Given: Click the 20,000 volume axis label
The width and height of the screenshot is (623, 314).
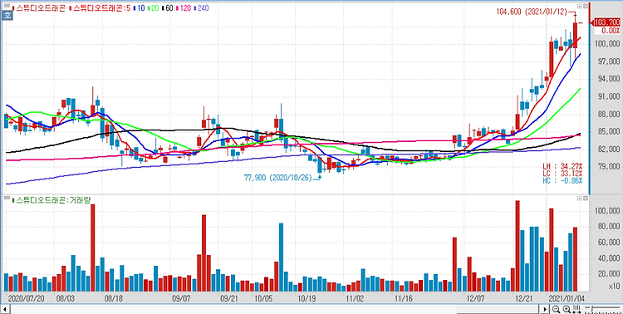Looking at the screenshot, I should [610, 274].
